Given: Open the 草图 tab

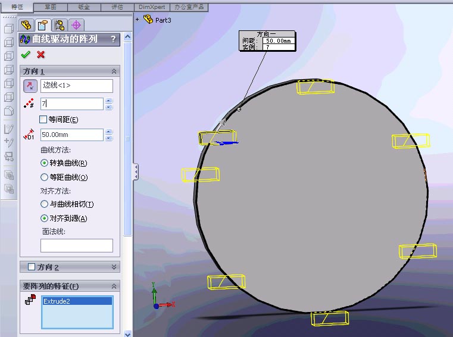Looking at the screenshot, I should [x=51, y=7].
